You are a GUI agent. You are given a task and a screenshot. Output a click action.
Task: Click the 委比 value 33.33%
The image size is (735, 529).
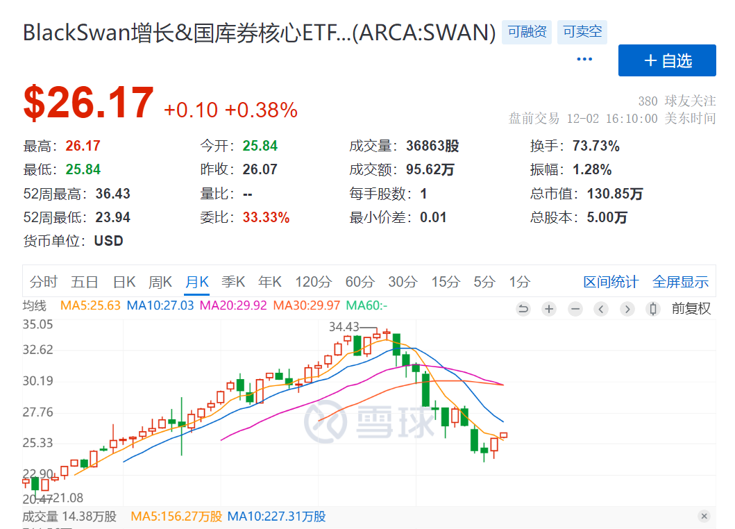(266, 217)
